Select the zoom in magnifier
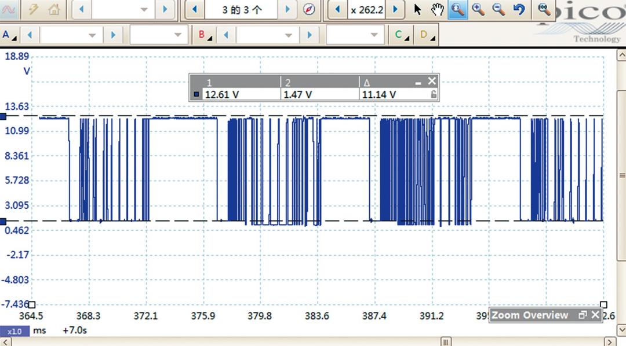 coord(478,9)
